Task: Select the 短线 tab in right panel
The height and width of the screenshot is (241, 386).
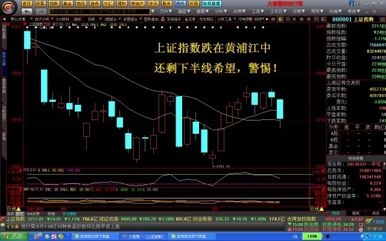Action: (x=355, y=213)
